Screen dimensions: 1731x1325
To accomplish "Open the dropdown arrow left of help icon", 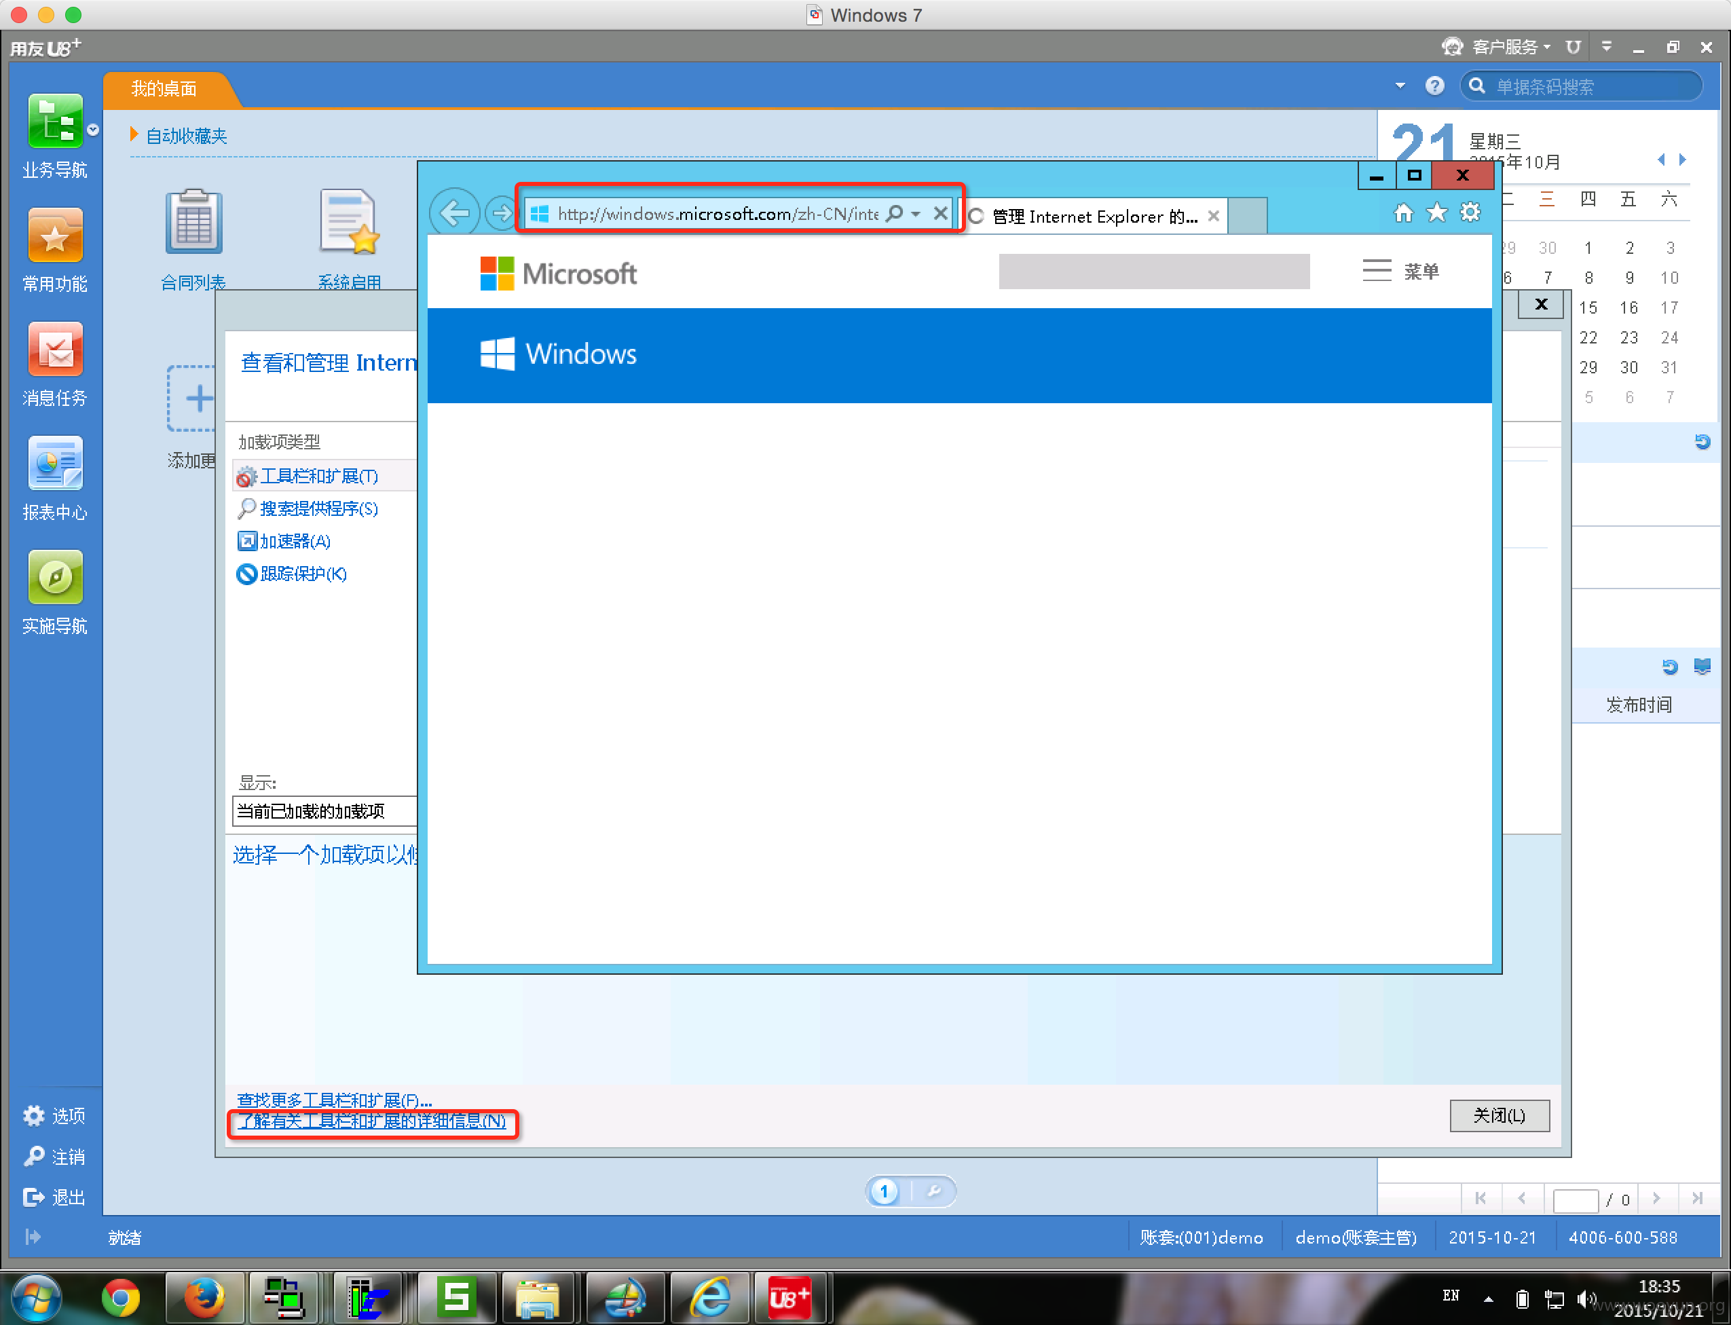I will click(x=1400, y=85).
